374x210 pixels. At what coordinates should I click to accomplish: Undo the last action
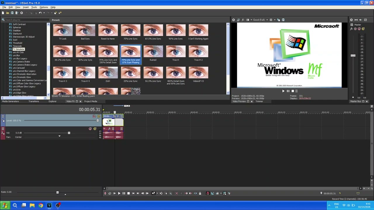(40, 13)
